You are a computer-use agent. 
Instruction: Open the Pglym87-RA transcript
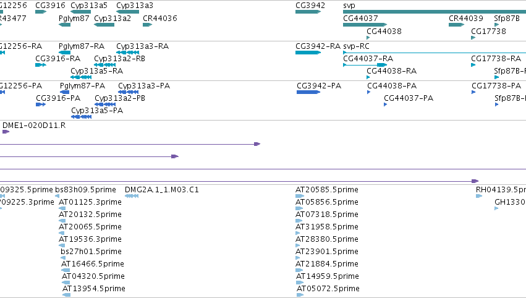pyautogui.click(x=64, y=53)
